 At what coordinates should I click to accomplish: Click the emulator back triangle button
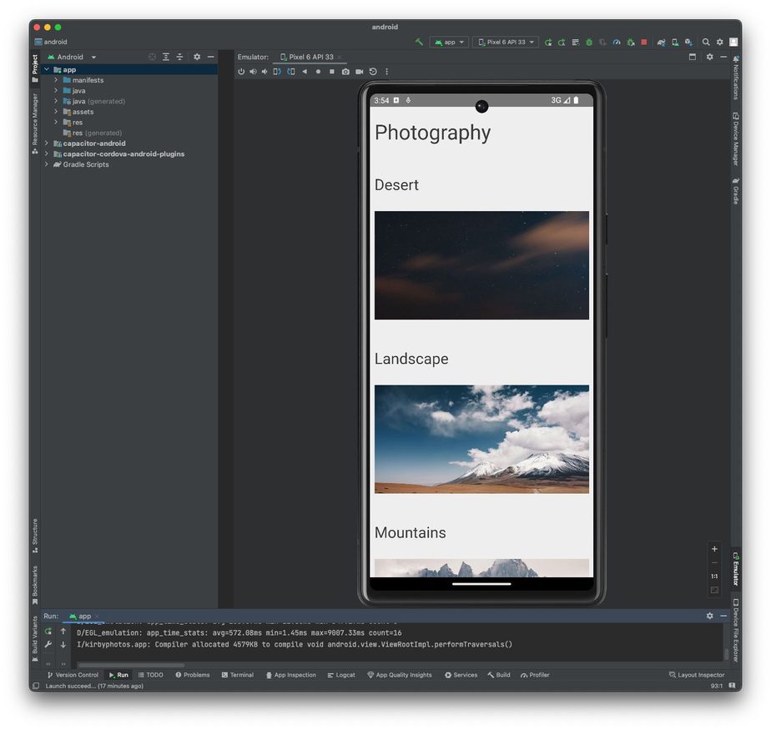305,72
